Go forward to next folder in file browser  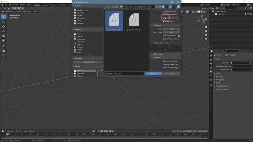pos(110,7)
